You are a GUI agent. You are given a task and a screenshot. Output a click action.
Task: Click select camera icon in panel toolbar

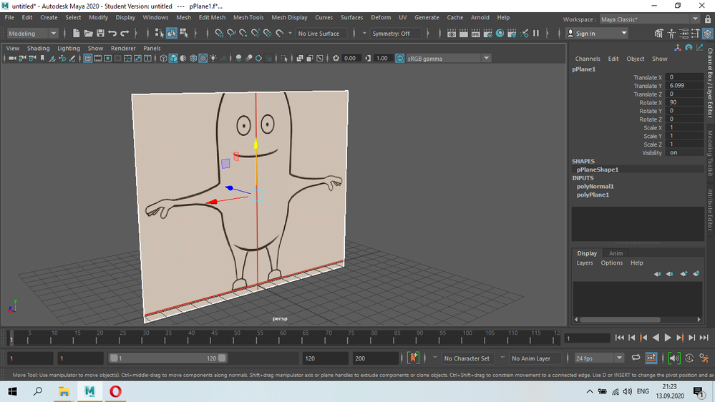(12, 59)
